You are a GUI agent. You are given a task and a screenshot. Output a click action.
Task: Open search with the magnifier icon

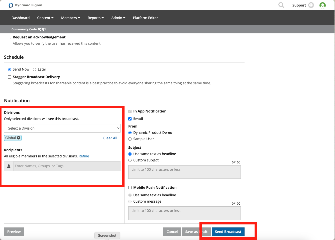coord(281,5)
